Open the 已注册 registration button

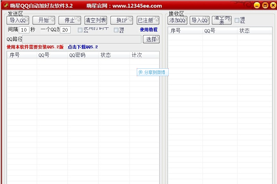click(x=148, y=20)
